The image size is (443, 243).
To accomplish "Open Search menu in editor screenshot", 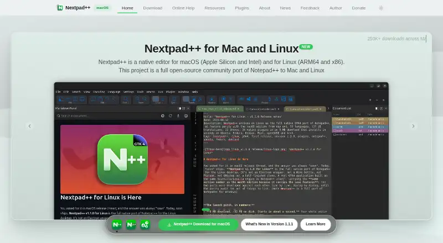I will point(76,92).
